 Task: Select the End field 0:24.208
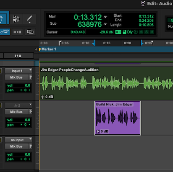tap(146, 21)
